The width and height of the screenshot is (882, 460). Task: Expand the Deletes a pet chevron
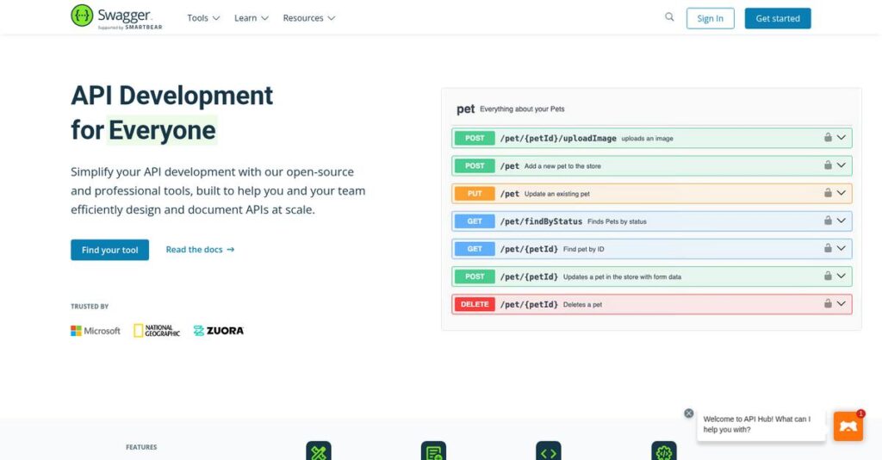841,303
